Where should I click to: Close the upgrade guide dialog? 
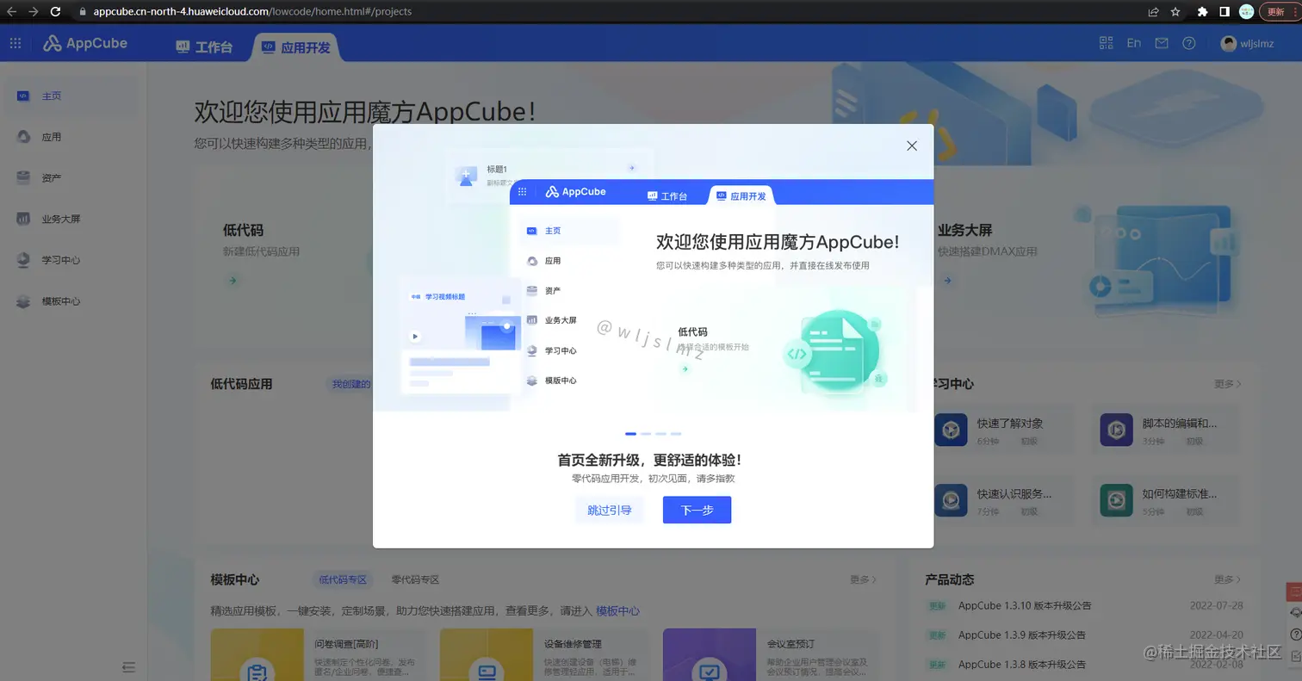click(x=912, y=145)
